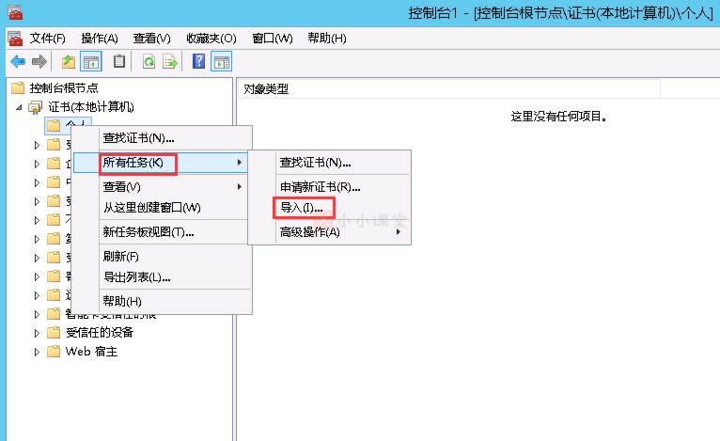Click 帮助(H) at the context menu bottom

pos(162,301)
